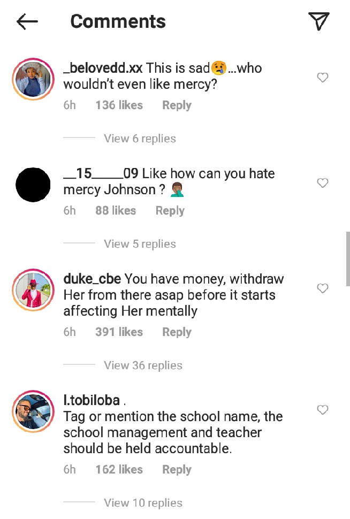Reply to the comment with 88 likes
Screen dimensions: 350x519
click(170, 210)
